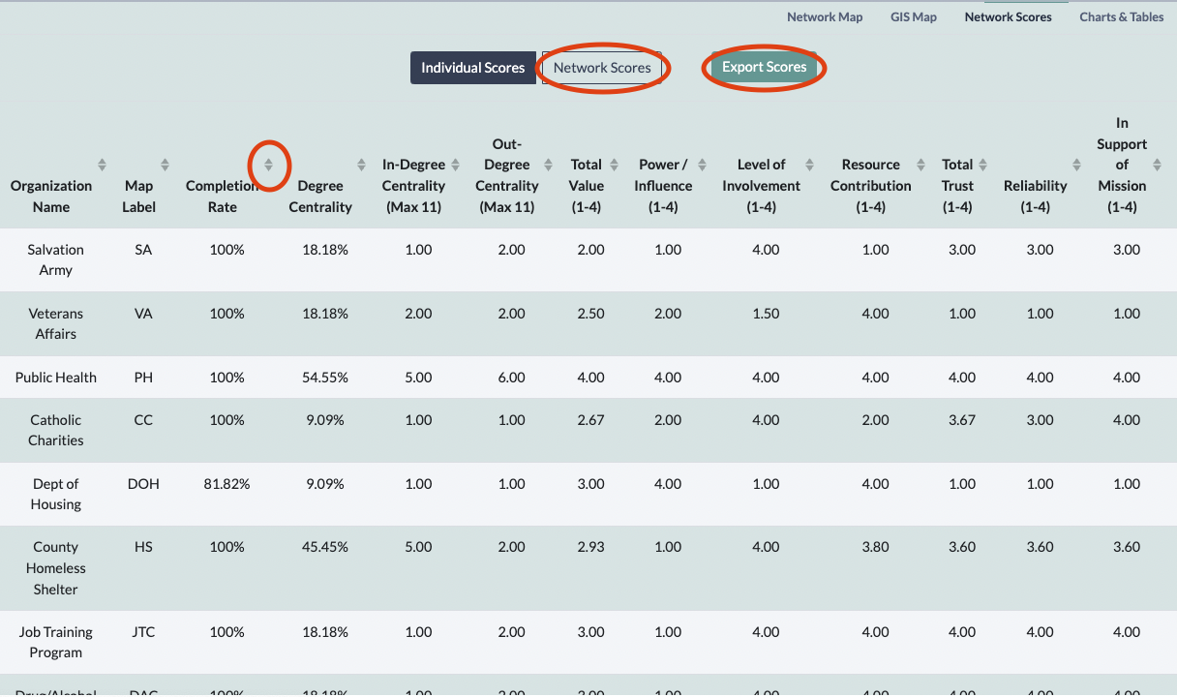The height and width of the screenshot is (697, 1177).
Task: Sort by In Support of Mission arrows
Action: tap(1157, 165)
